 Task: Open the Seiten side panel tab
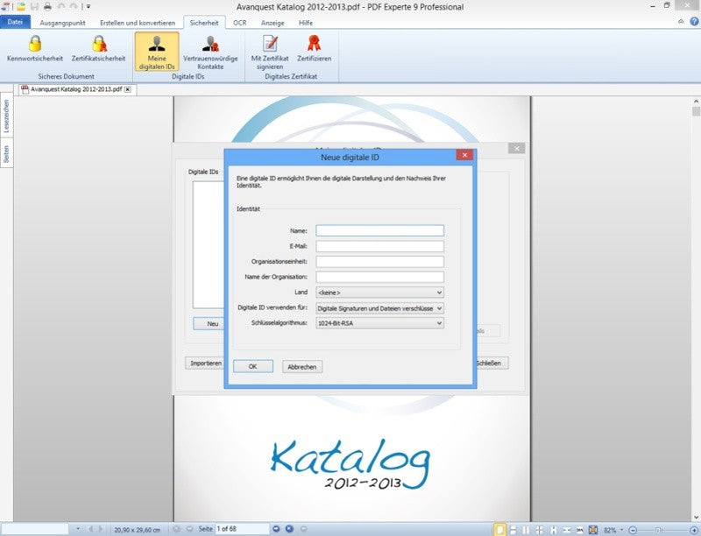click(6, 154)
